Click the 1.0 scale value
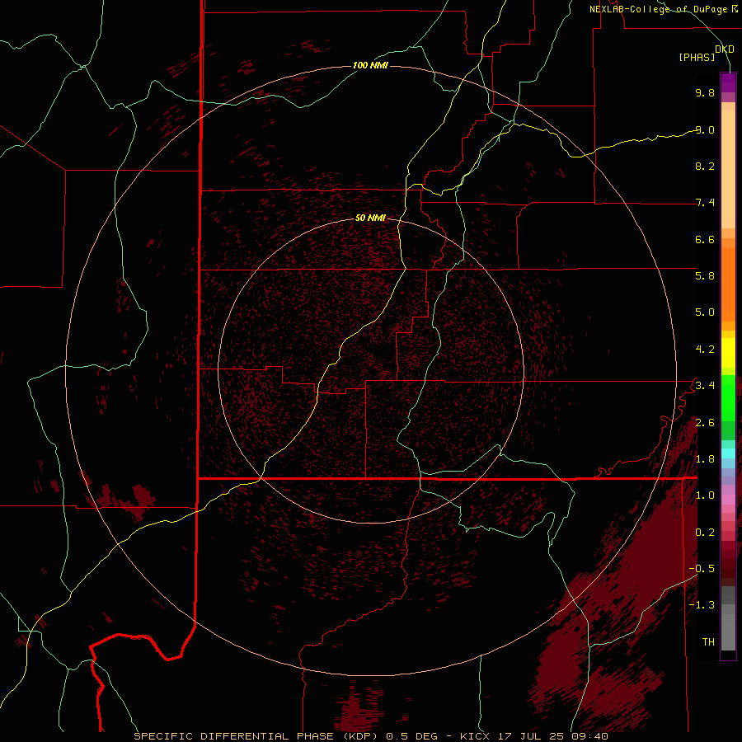 [705, 495]
